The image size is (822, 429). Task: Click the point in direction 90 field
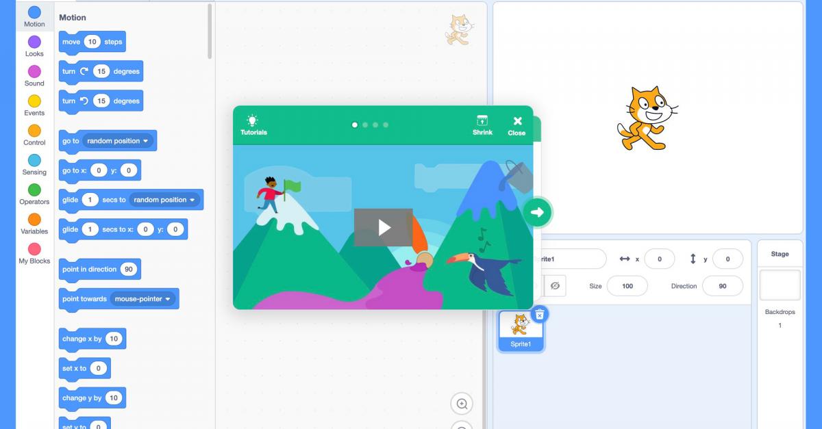point(128,270)
